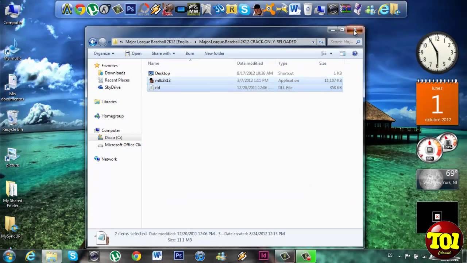Open the Share with dropdown
Screen dimensions: 467x263
[163, 53]
